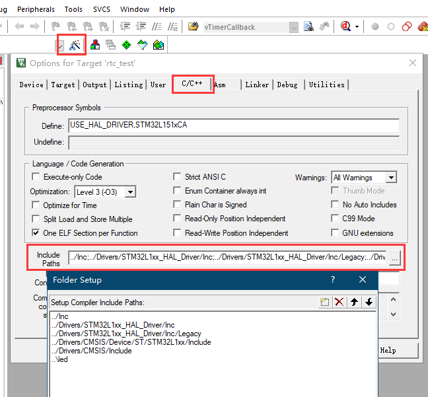Move include path down with arrow icon
Viewport: 428px width, 397px height.
[369, 302]
